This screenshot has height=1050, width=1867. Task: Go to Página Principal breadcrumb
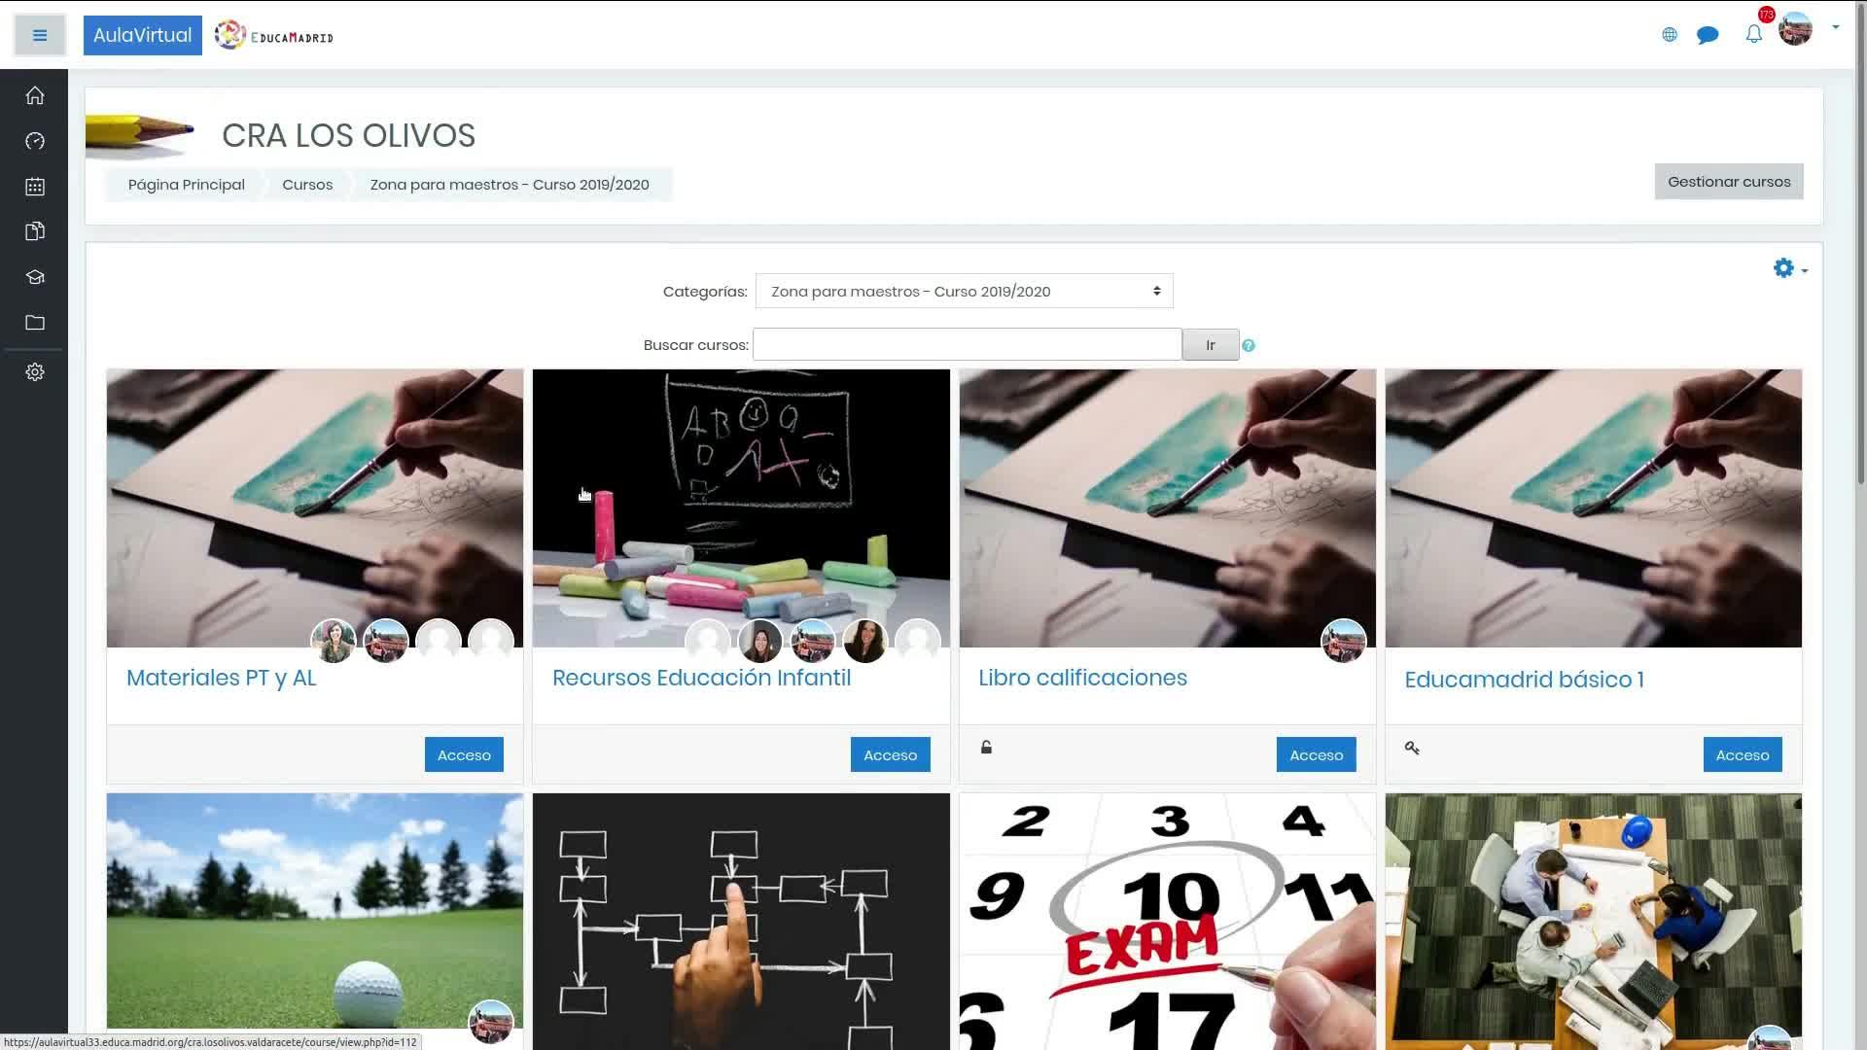click(x=187, y=185)
